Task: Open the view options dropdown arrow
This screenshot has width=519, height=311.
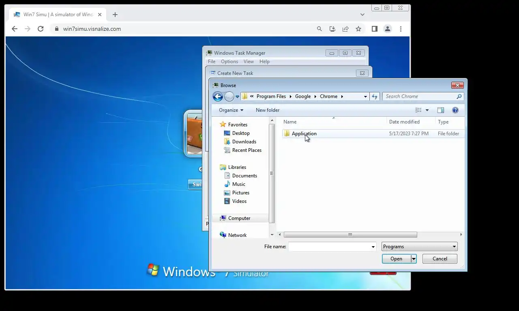Action: [427, 110]
